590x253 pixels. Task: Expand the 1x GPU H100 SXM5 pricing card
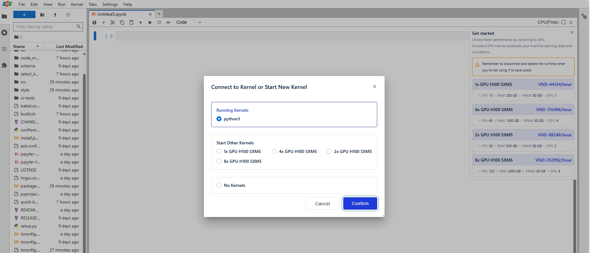tap(523, 84)
